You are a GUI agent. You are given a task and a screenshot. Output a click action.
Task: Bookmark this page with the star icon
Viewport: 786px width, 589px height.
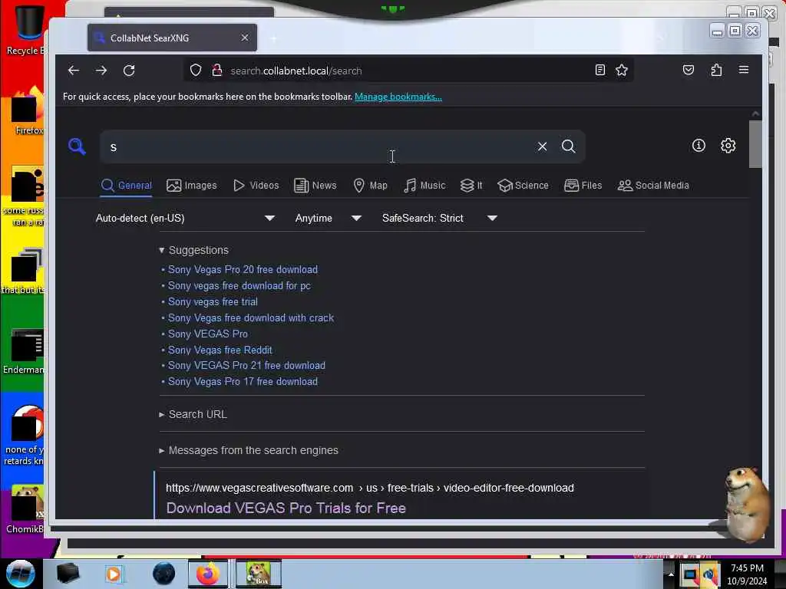pos(622,70)
